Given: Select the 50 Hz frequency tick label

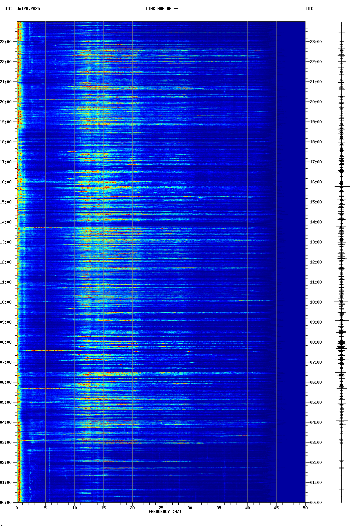Looking at the screenshot, I should click(x=305, y=508).
